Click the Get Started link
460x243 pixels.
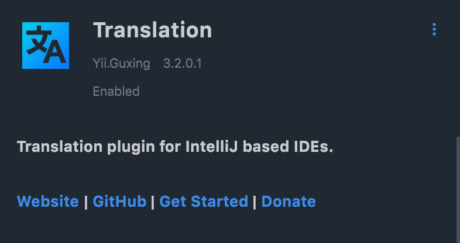click(x=204, y=202)
